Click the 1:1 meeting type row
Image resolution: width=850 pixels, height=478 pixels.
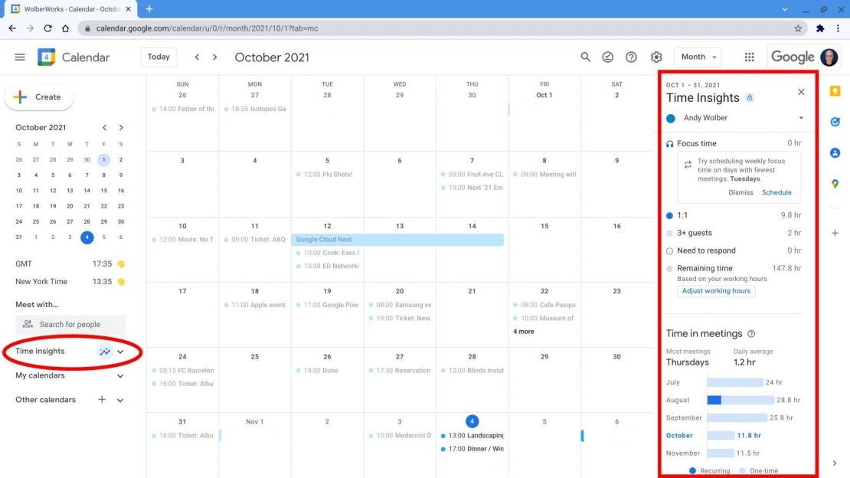[734, 215]
